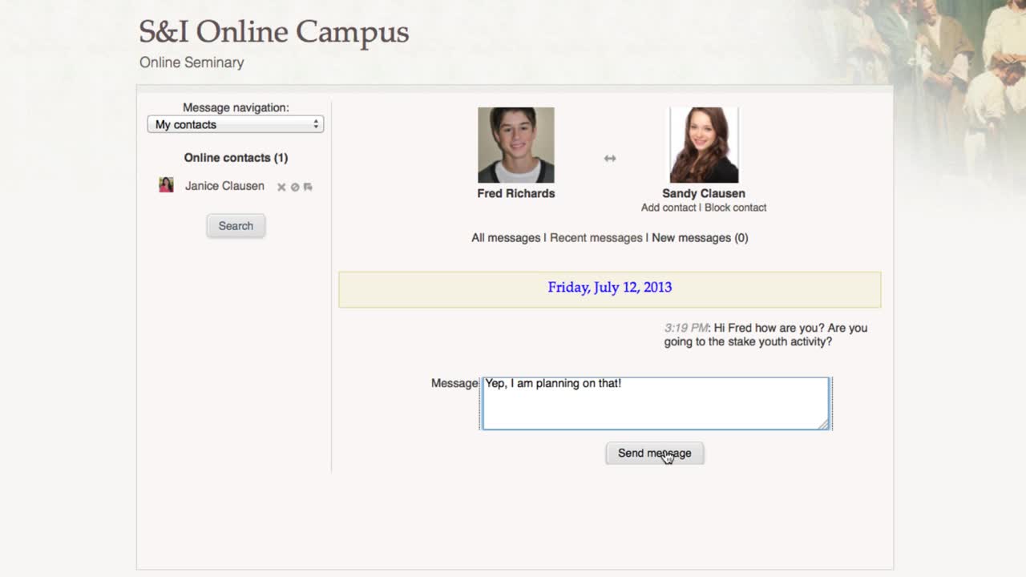
Task: Switch to Recent messages view
Action: pos(596,238)
